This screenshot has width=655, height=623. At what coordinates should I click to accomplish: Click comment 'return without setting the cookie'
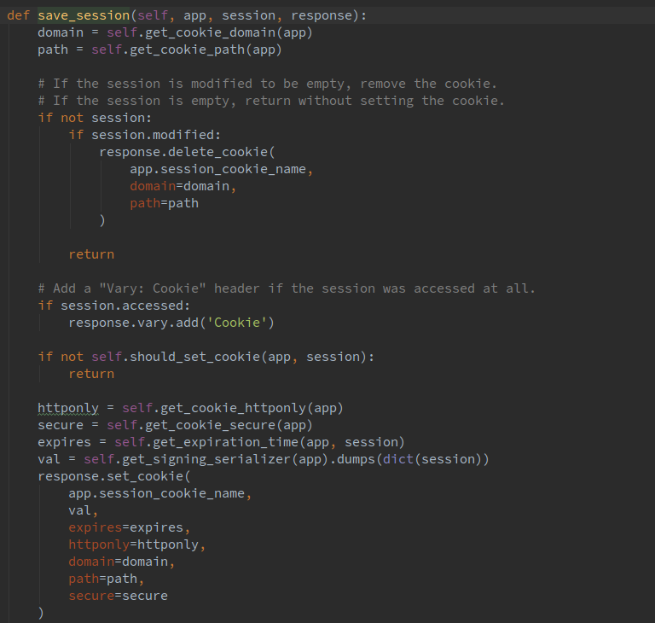374,101
